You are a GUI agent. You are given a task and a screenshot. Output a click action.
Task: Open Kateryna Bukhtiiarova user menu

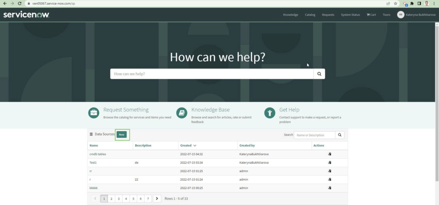click(416, 15)
